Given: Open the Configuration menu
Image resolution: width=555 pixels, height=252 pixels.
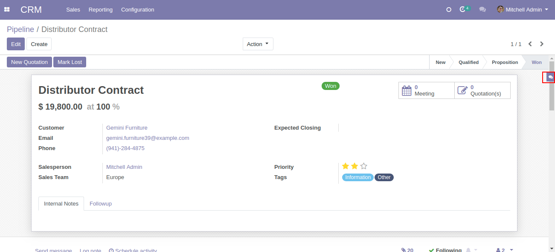Looking at the screenshot, I should pos(137,9).
